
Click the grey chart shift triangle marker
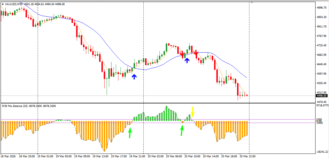(x=252, y=3)
